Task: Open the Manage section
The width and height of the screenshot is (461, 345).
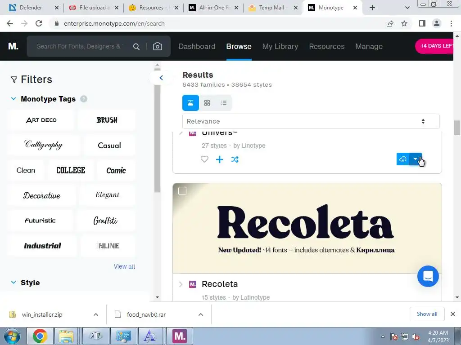Action: tap(369, 46)
